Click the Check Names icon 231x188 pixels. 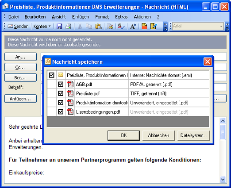121,27
